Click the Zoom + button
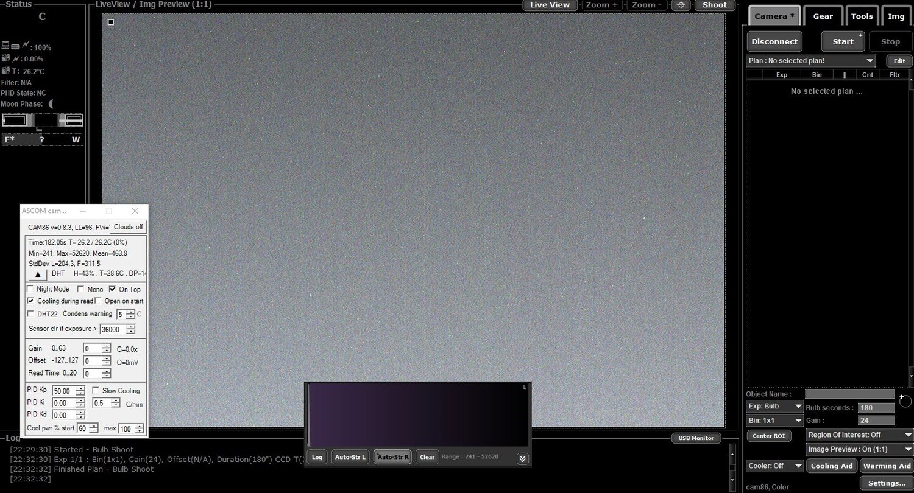The height and width of the screenshot is (493, 914). (602, 5)
